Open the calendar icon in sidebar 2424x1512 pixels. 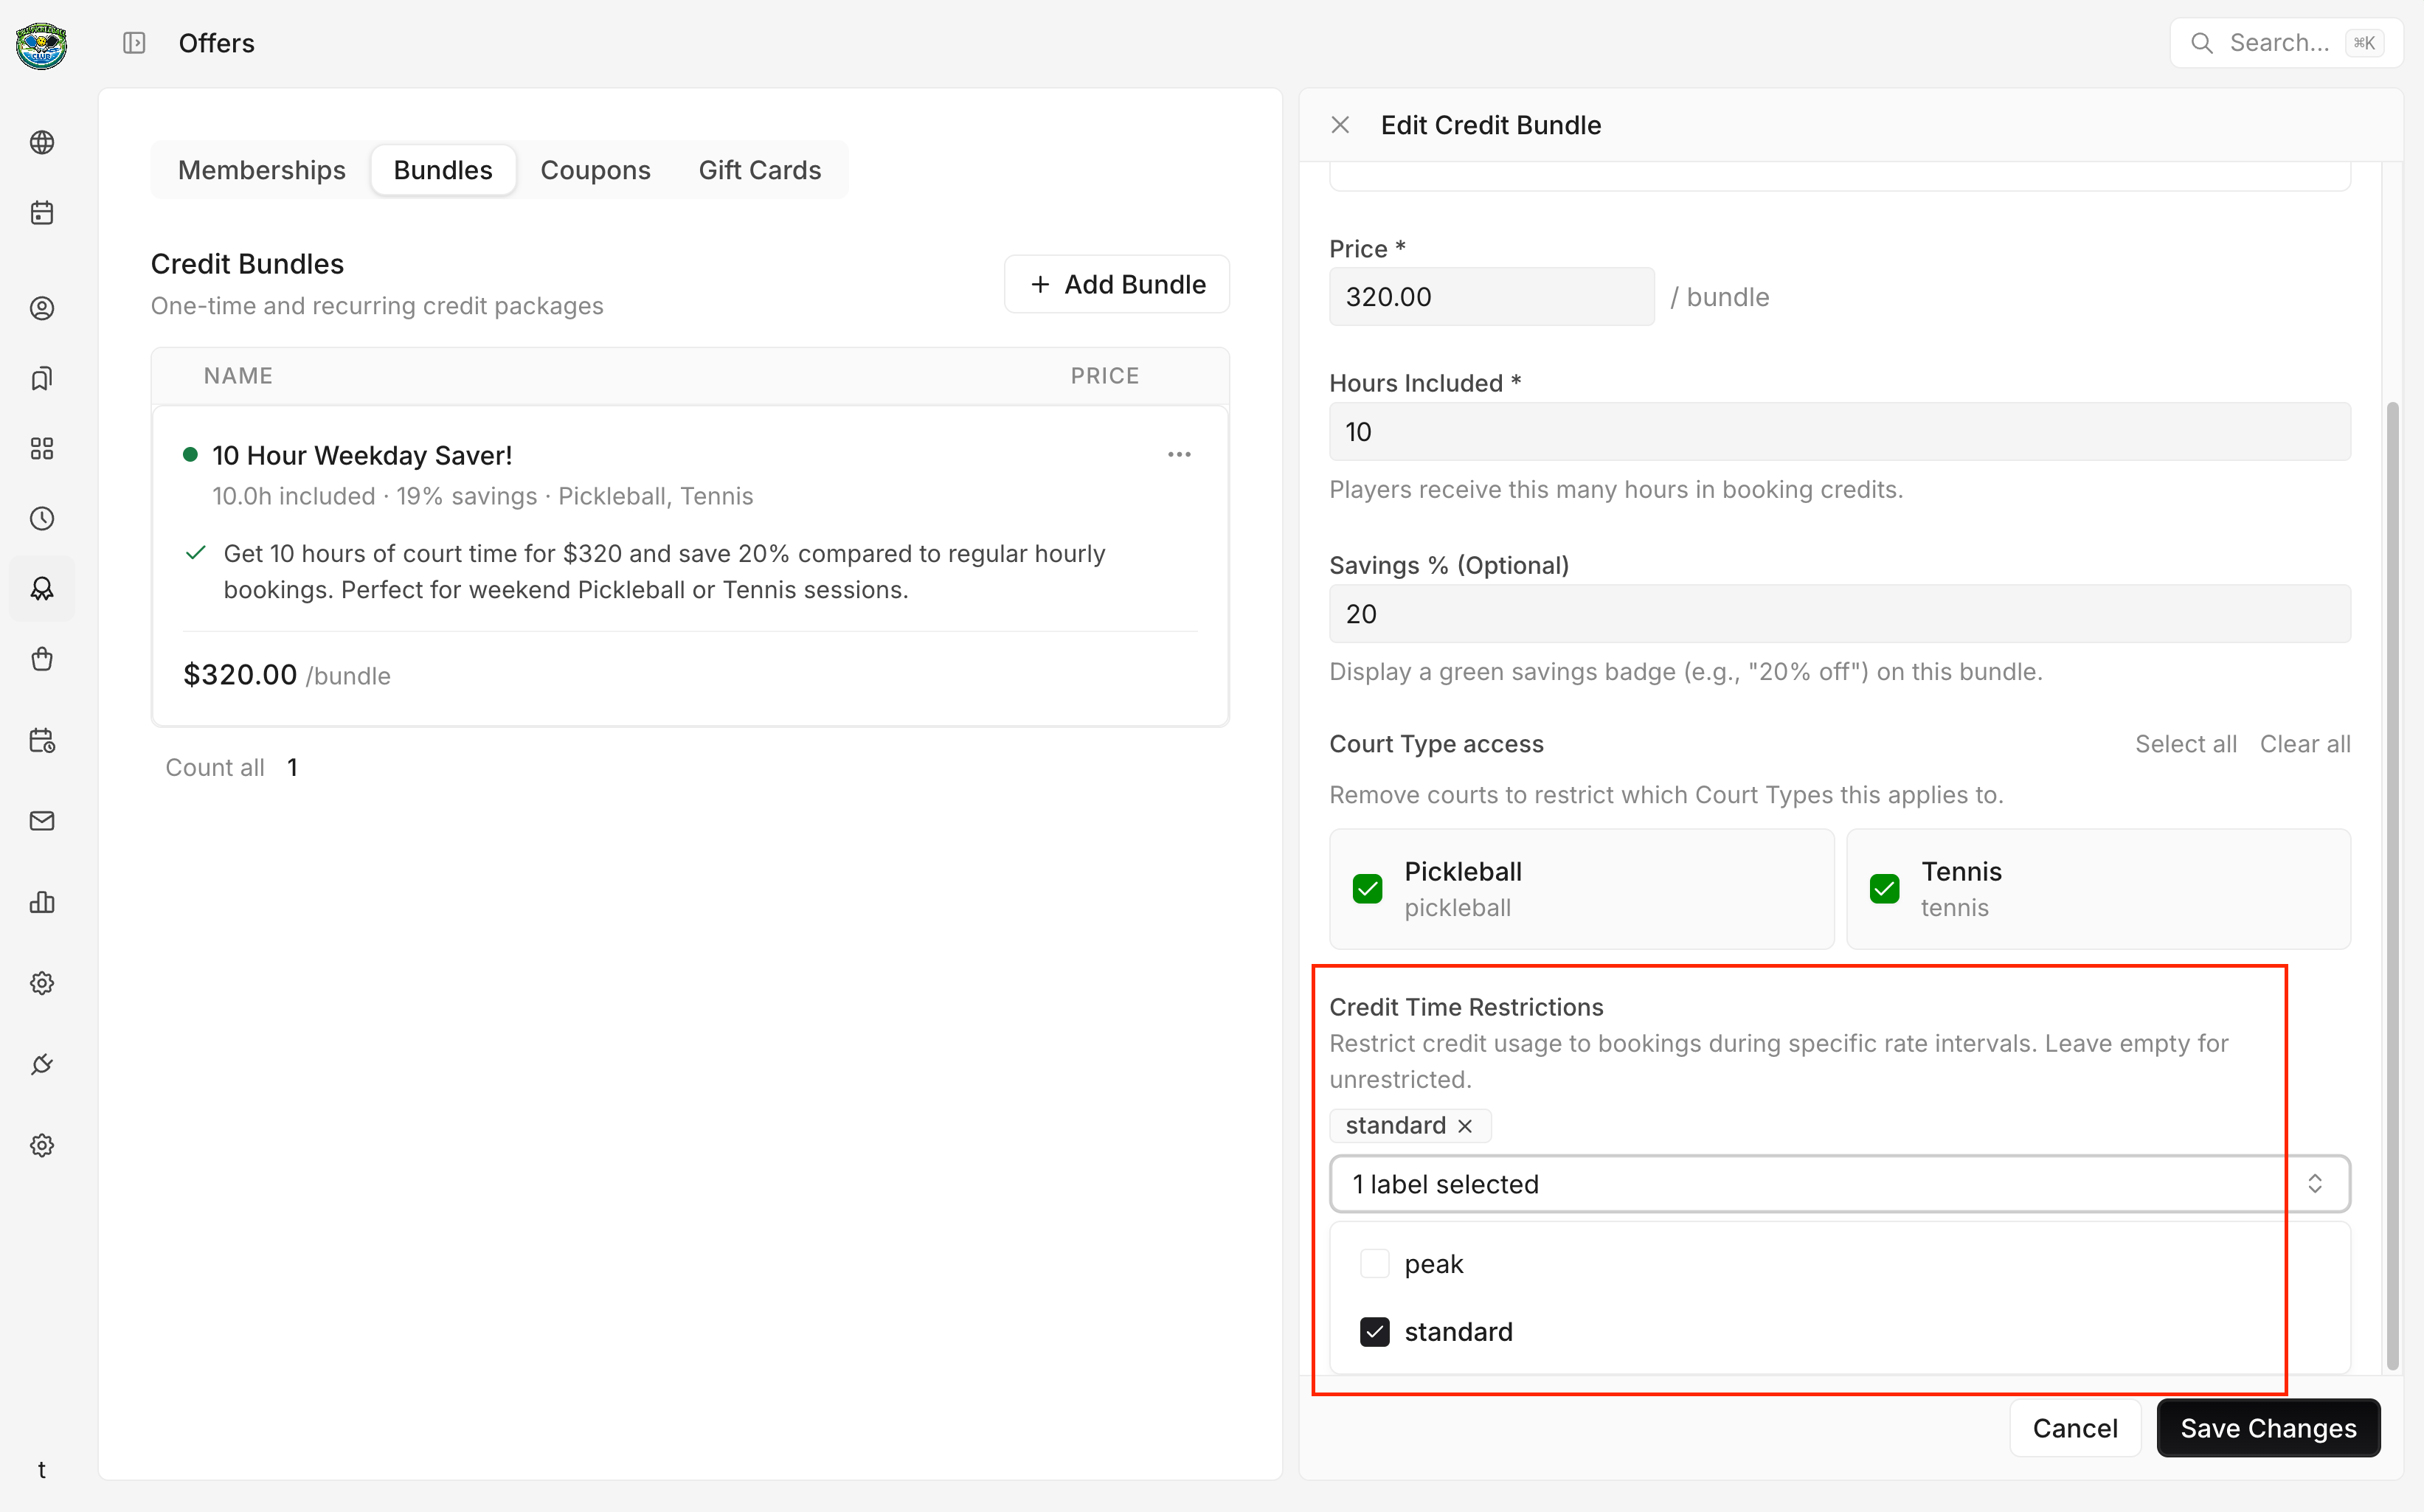coord(42,212)
